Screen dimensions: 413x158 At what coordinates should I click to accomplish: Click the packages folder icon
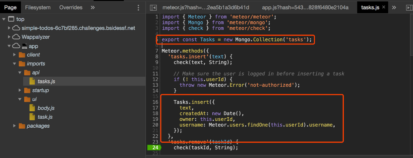pos(22,126)
